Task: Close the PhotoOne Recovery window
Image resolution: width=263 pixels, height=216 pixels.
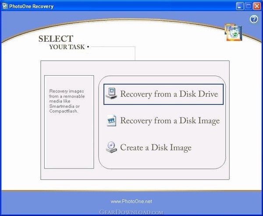Action: click(257, 7)
